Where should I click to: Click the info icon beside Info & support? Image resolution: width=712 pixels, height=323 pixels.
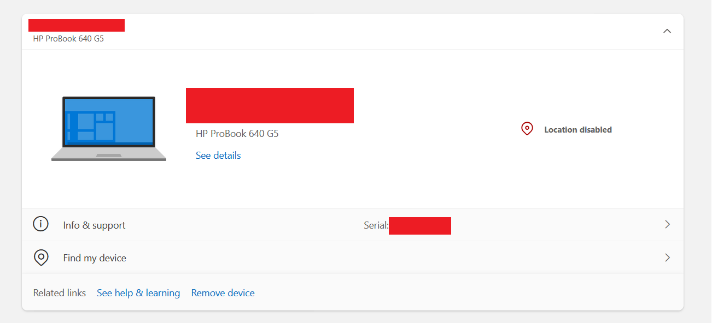40,224
